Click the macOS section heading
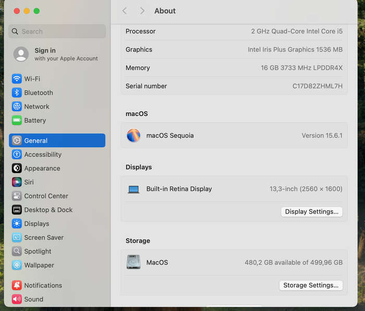 pyautogui.click(x=137, y=114)
